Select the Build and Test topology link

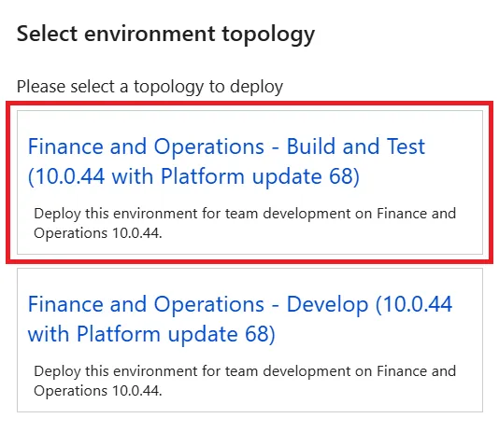tap(226, 161)
